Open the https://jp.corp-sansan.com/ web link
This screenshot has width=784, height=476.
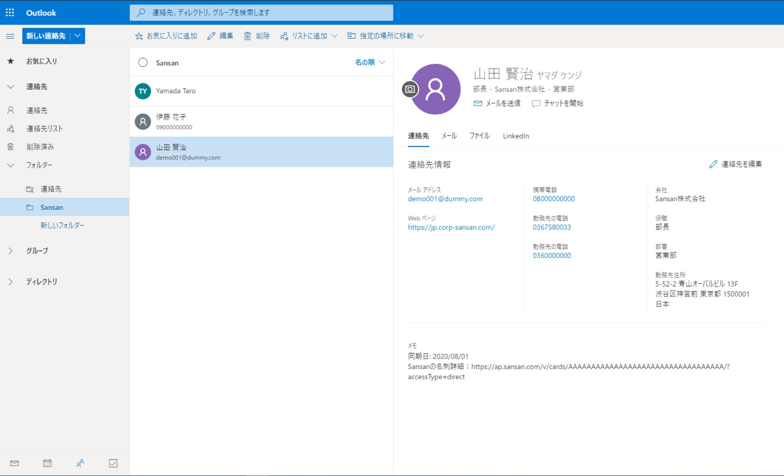(451, 227)
